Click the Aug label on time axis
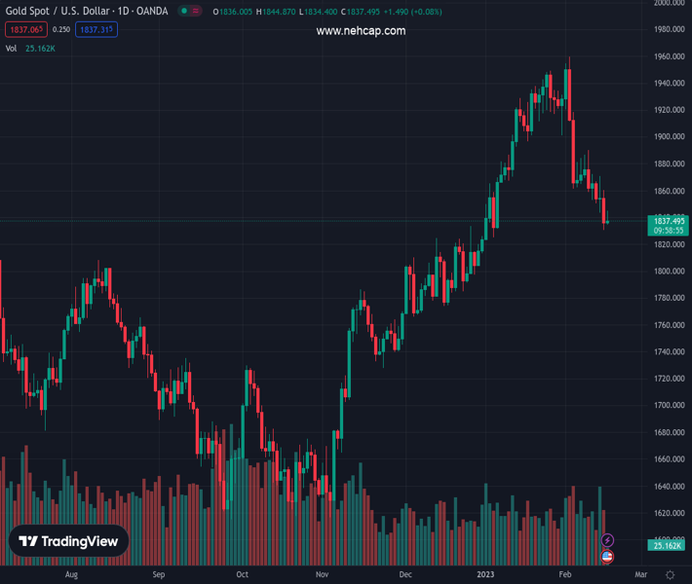Image resolution: width=692 pixels, height=584 pixels. point(71,575)
